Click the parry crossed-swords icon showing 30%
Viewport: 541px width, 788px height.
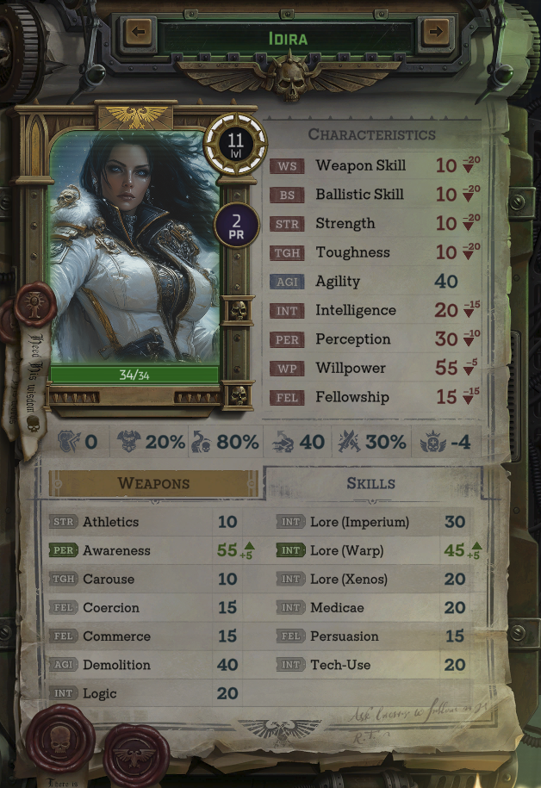349,442
